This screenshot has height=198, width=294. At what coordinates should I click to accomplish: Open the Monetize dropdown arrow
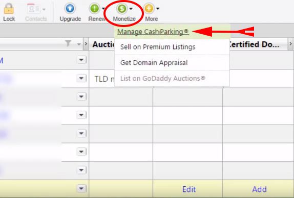[x=131, y=9]
